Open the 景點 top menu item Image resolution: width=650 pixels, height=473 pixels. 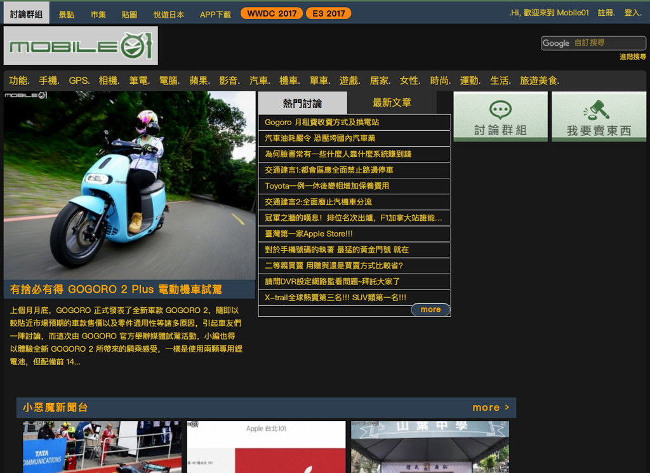pos(66,15)
